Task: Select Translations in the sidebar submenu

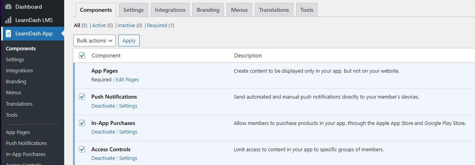Action: click(19, 104)
